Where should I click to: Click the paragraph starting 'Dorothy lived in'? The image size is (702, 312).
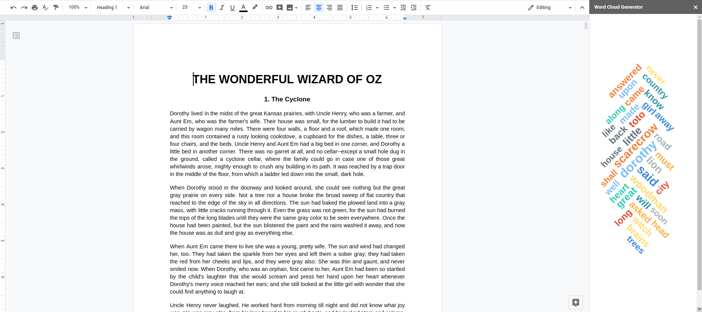point(287,144)
